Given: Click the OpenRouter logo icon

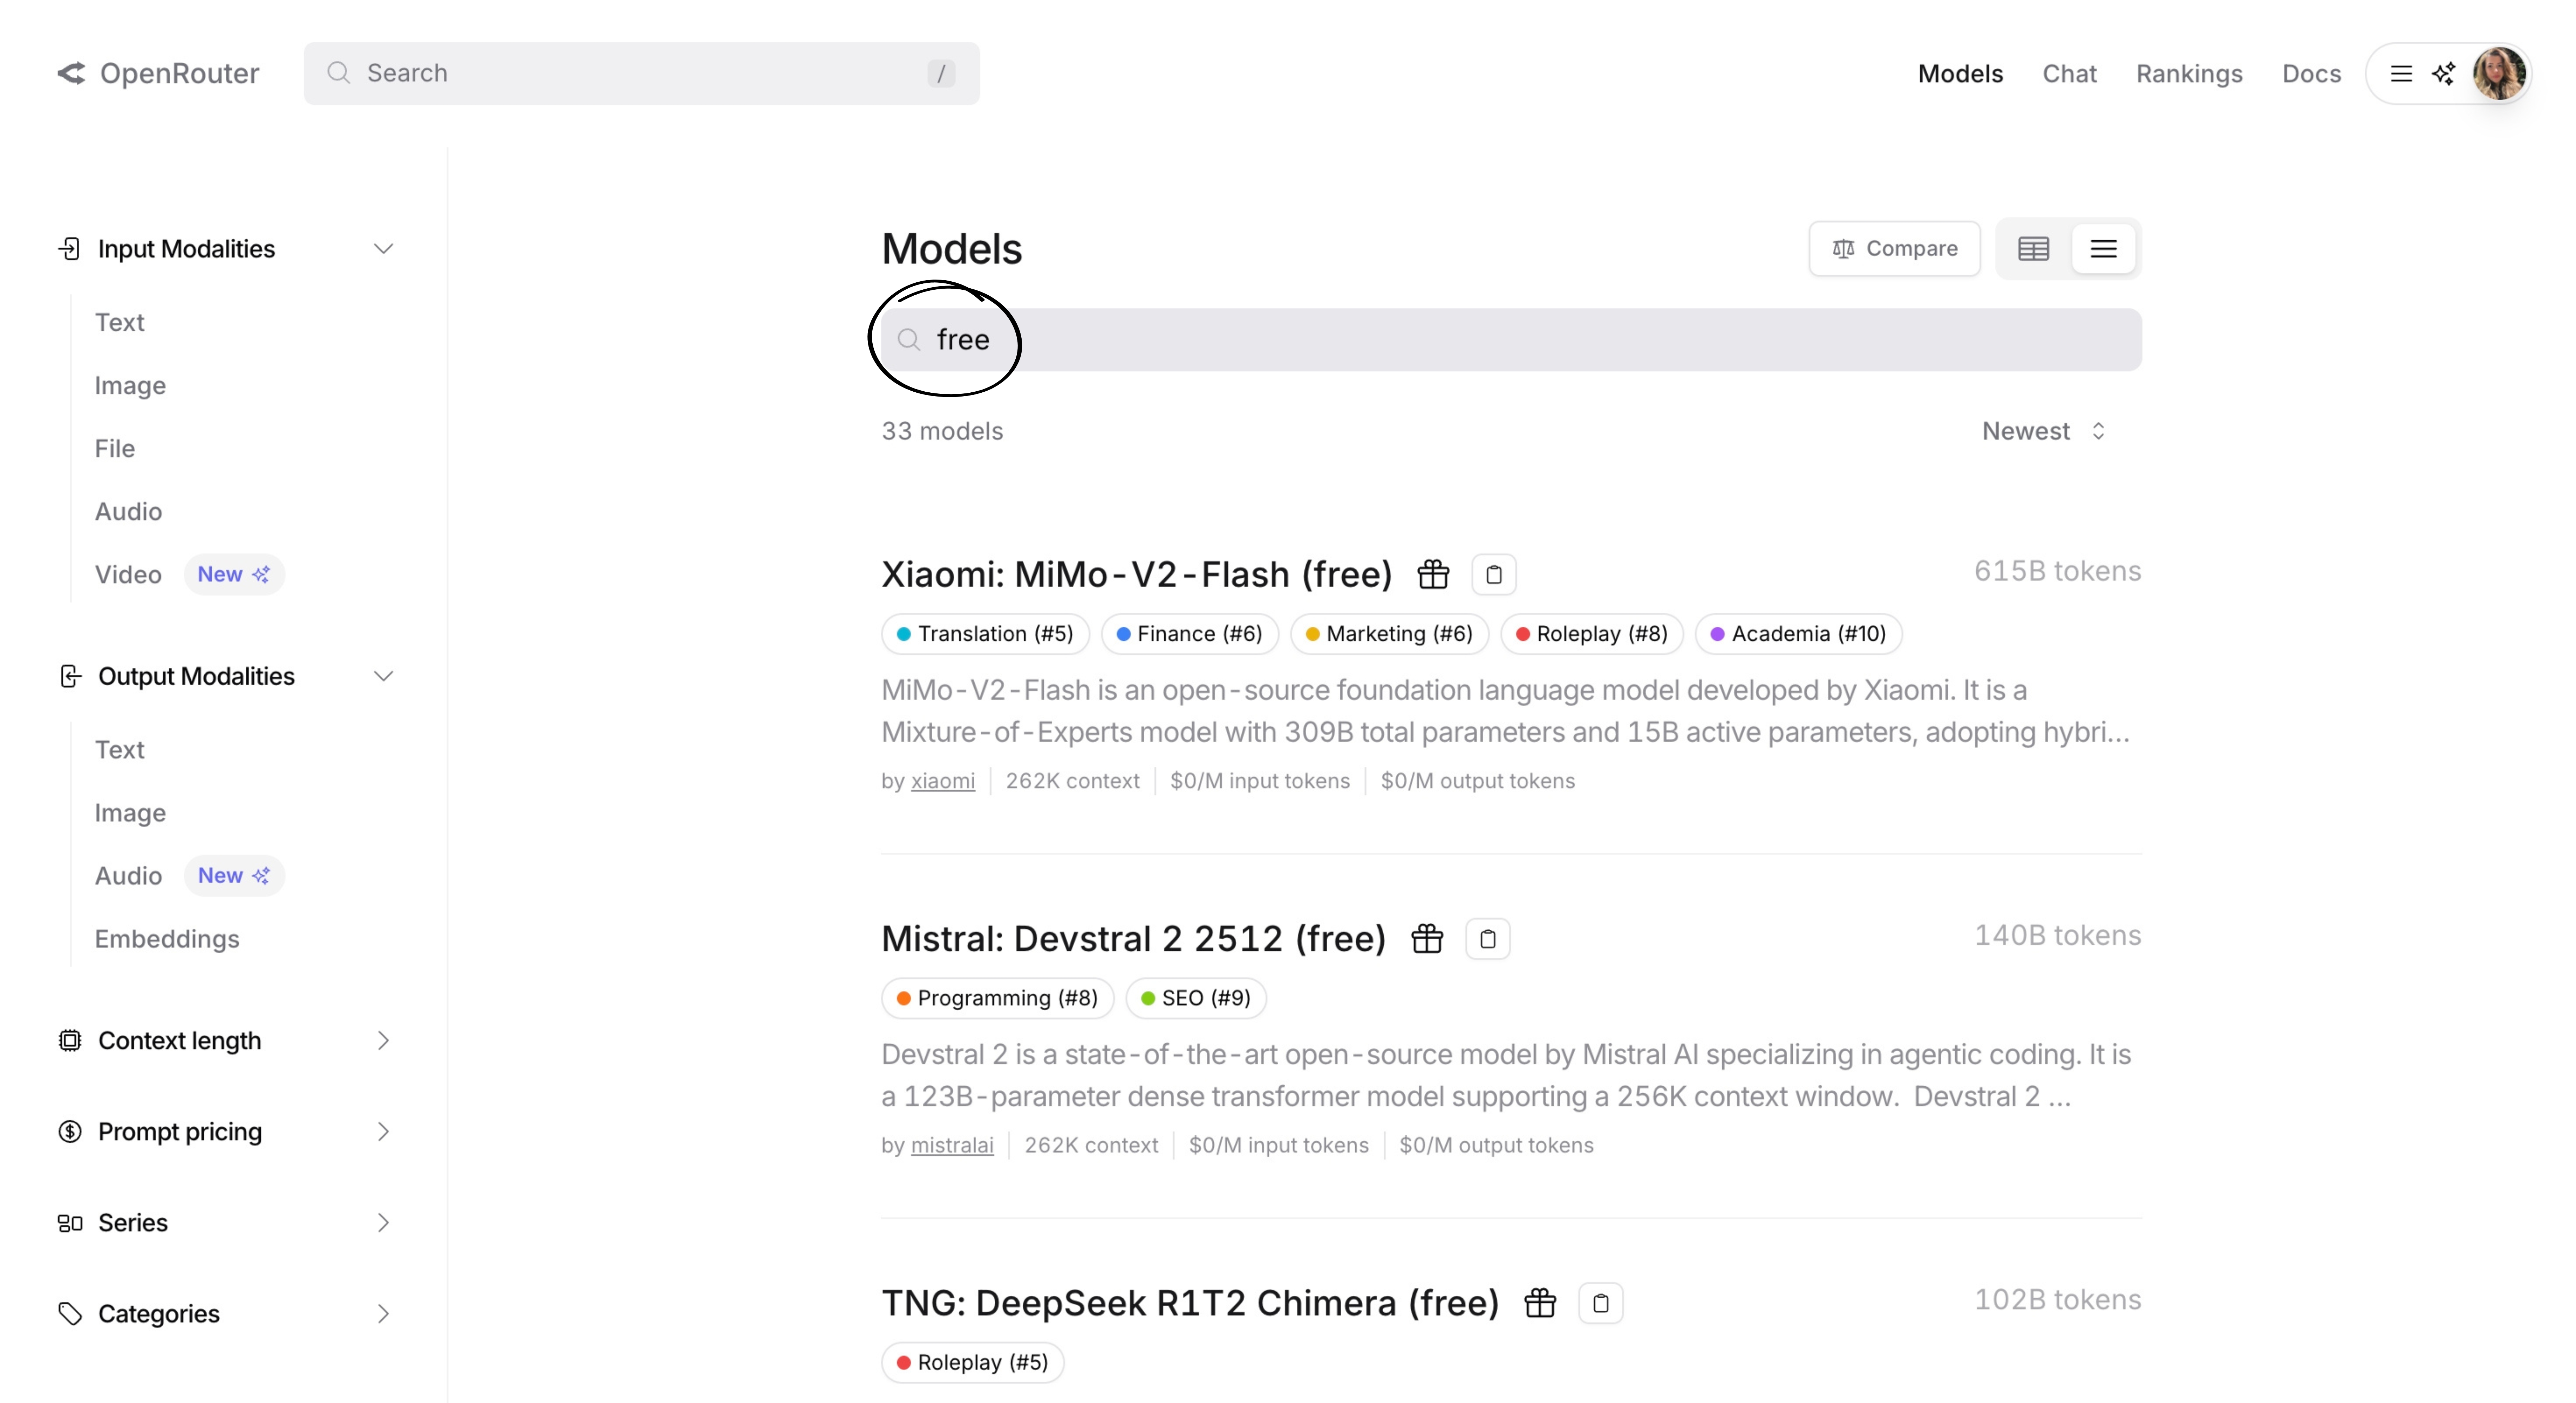Looking at the screenshot, I should [x=71, y=73].
